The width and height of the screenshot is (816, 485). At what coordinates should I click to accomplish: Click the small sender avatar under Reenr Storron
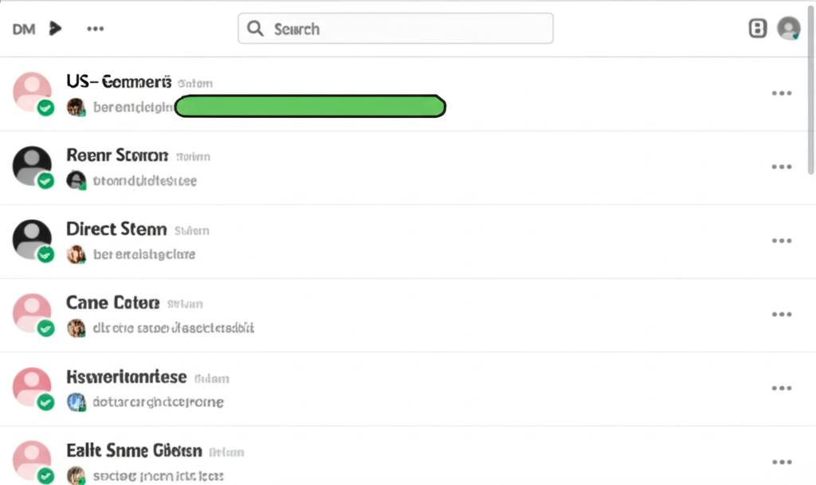click(76, 180)
